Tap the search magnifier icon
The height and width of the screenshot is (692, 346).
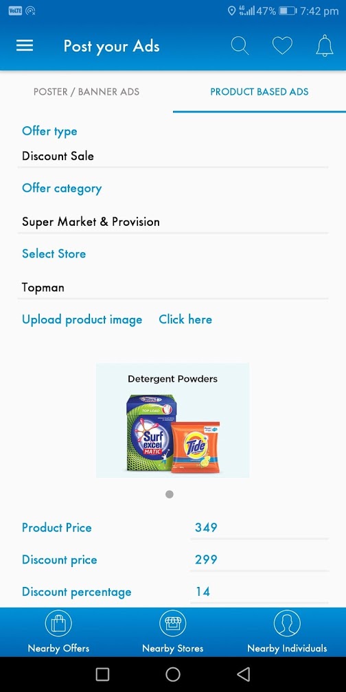point(240,46)
